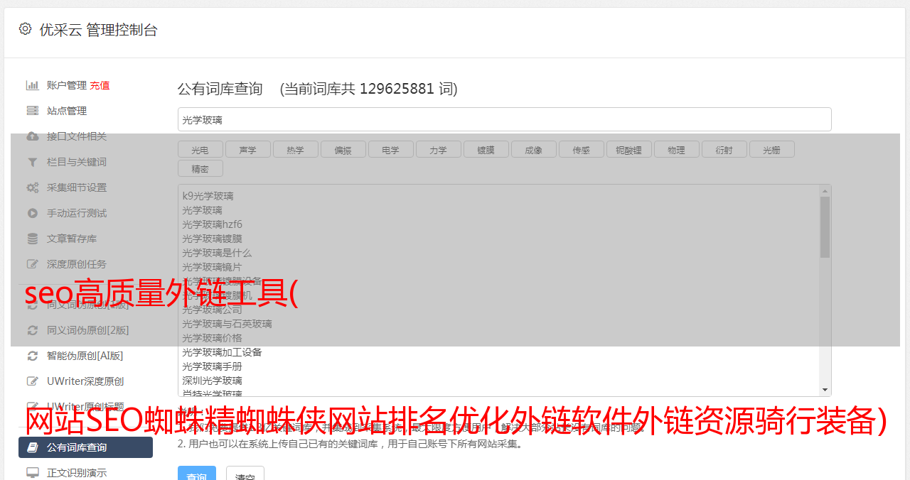Image resolution: width=910 pixels, height=480 pixels.
Task: Open the 文章暂存库 database icon
Action: click(x=33, y=239)
